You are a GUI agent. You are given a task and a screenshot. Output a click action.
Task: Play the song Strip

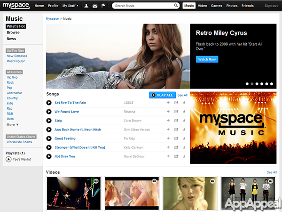click(x=49, y=121)
